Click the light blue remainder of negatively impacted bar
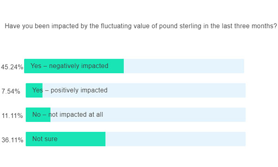 pos(184,66)
